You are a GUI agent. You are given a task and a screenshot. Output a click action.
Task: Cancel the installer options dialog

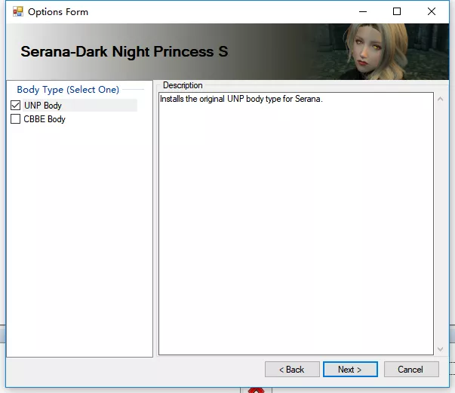pyautogui.click(x=411, y=369)
